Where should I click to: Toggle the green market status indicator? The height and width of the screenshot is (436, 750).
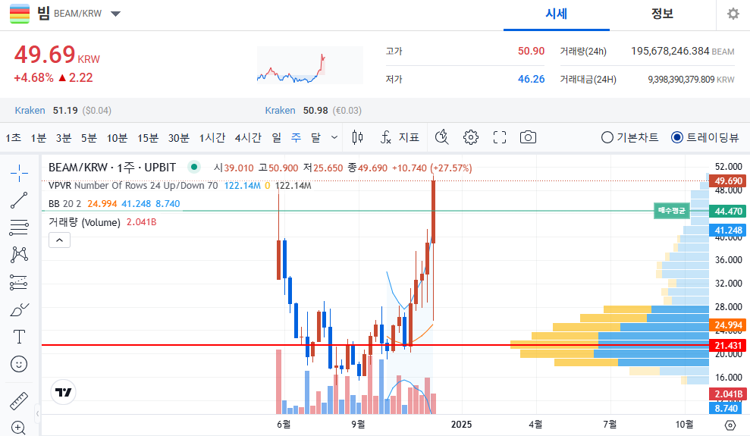(193, 167)
